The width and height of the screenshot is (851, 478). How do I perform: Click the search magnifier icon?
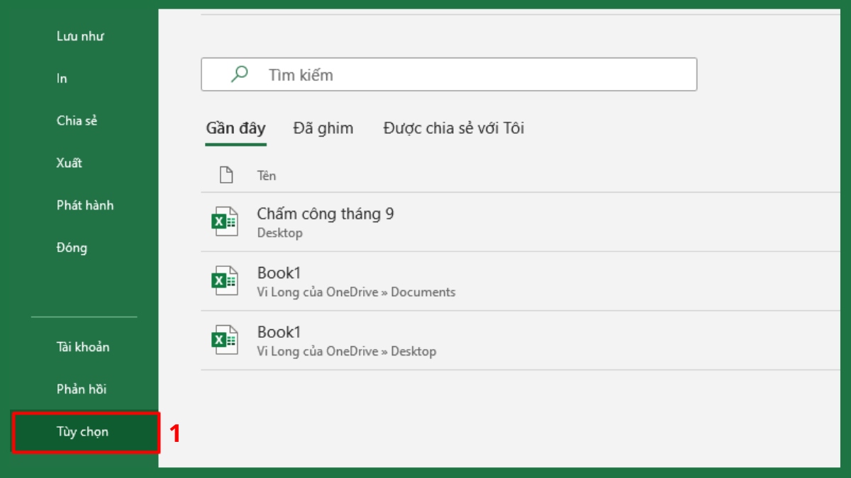point(240,74)
